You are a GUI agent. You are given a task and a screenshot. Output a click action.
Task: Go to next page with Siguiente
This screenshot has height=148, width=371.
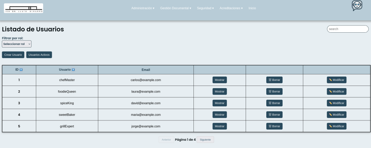click(205, 140)
